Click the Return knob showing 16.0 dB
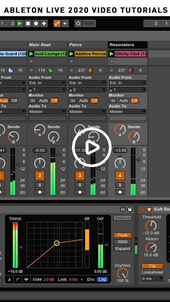 pos(151,247)
